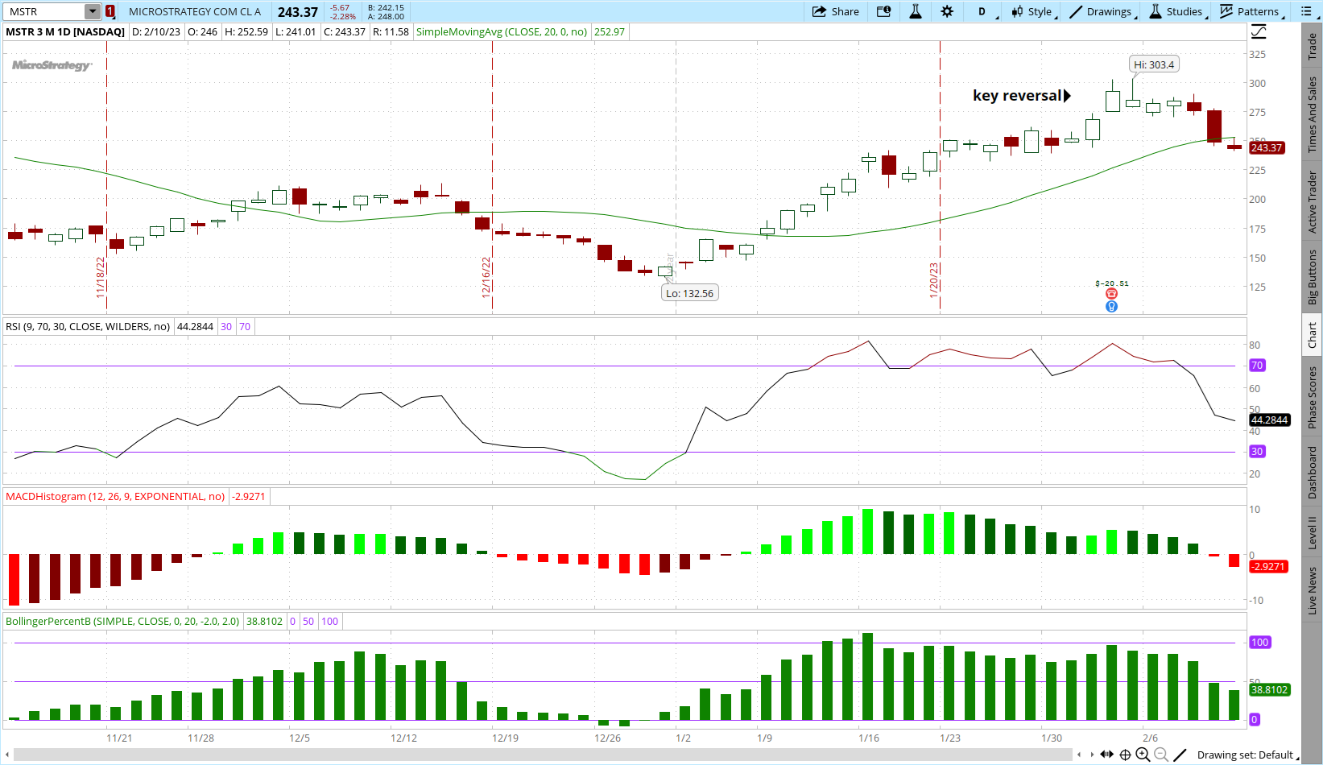Click the BollingerPercentB study title label
1323x765 pixels.
[122, 621]
